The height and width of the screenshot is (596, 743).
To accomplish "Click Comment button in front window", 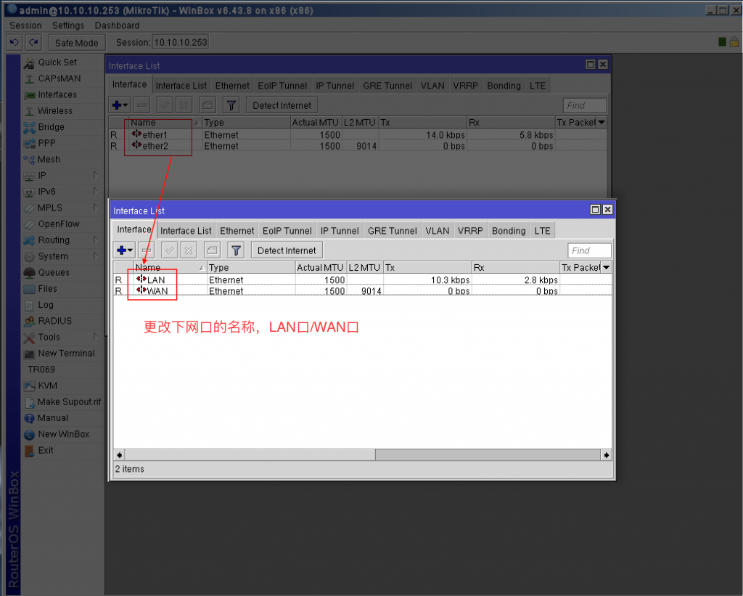I will click(x=212, y=250).
